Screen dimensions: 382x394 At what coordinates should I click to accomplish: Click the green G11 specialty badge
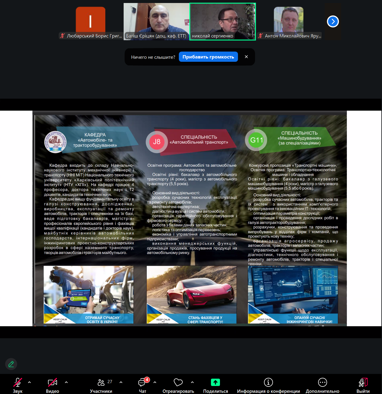(256, 140)
